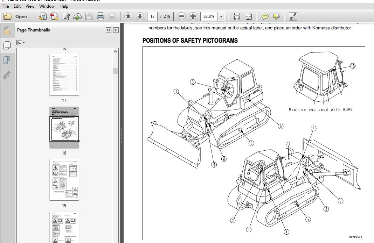Screen dimensions: 374x243
Task: Add a sticky note comment
Action: pyautogui.click(x=265, y=16)
